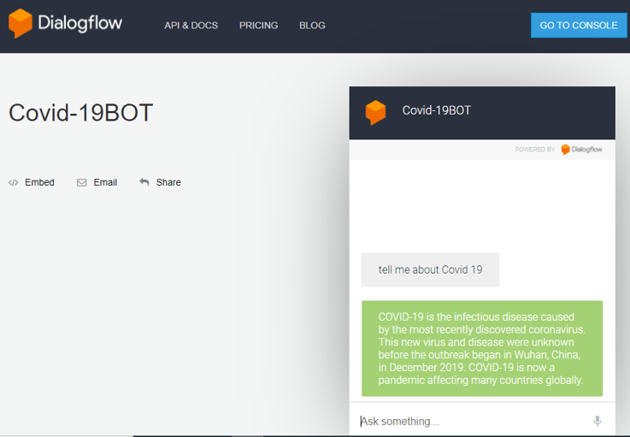630x437 pixels.
Task: Open the BLOG link in the header
Action: (312, 26)
